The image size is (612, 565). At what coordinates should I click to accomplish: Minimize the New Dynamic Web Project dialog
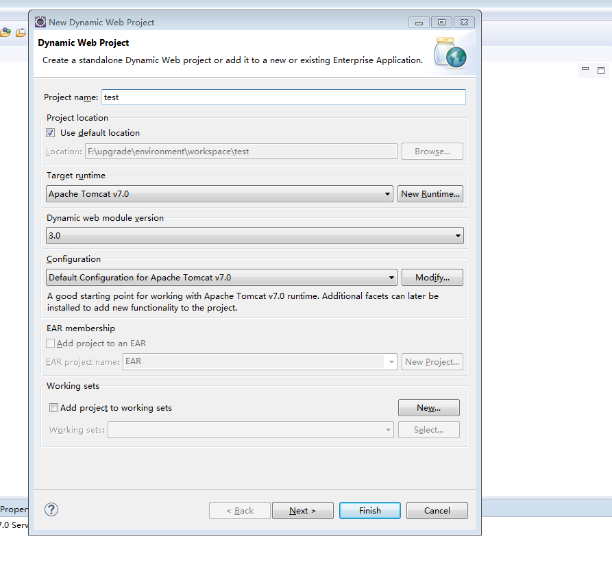(419, 22)
